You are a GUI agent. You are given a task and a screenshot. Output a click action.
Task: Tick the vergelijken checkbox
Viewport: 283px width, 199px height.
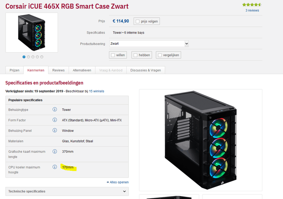pyautogui.click(x=160, y=55)
